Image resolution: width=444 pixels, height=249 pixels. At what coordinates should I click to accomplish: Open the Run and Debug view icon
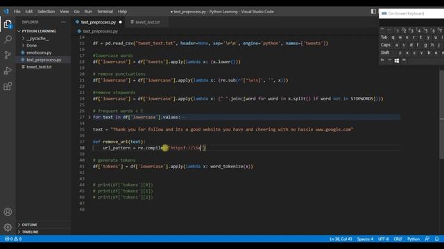coord(8,71)
